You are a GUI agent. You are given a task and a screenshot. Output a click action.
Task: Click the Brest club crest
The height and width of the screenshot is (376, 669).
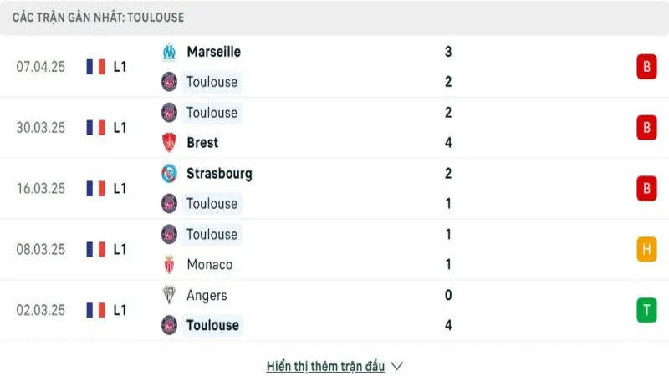click(169, 142)
